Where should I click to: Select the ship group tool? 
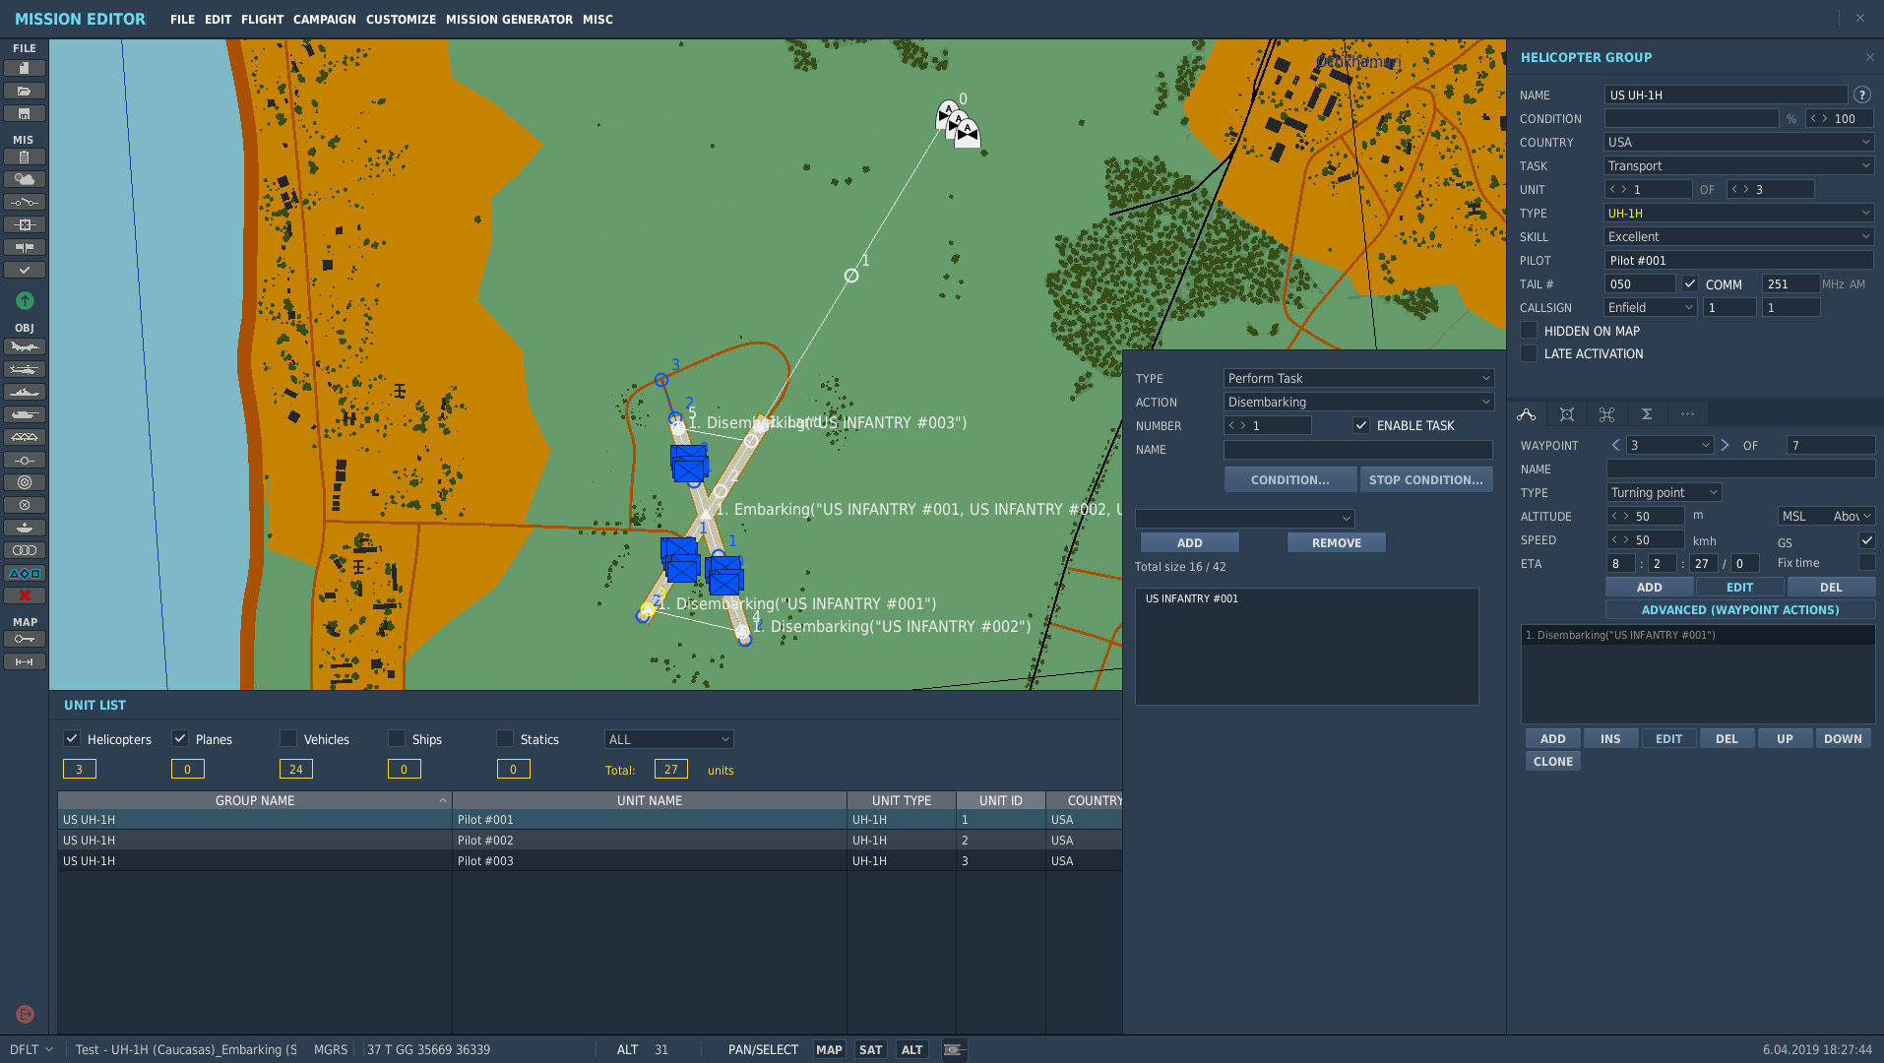[x=25, y=392]
